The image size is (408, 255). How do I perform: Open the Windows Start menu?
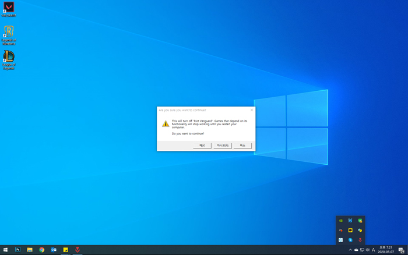(5, 250)
